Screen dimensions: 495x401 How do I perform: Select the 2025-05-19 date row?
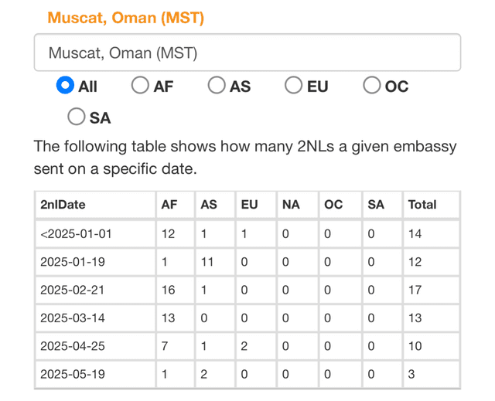tap(247, 374)
